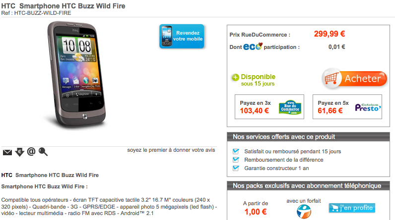Click the envelope email icon
The image size is (395, 220).
coord(7,152)
